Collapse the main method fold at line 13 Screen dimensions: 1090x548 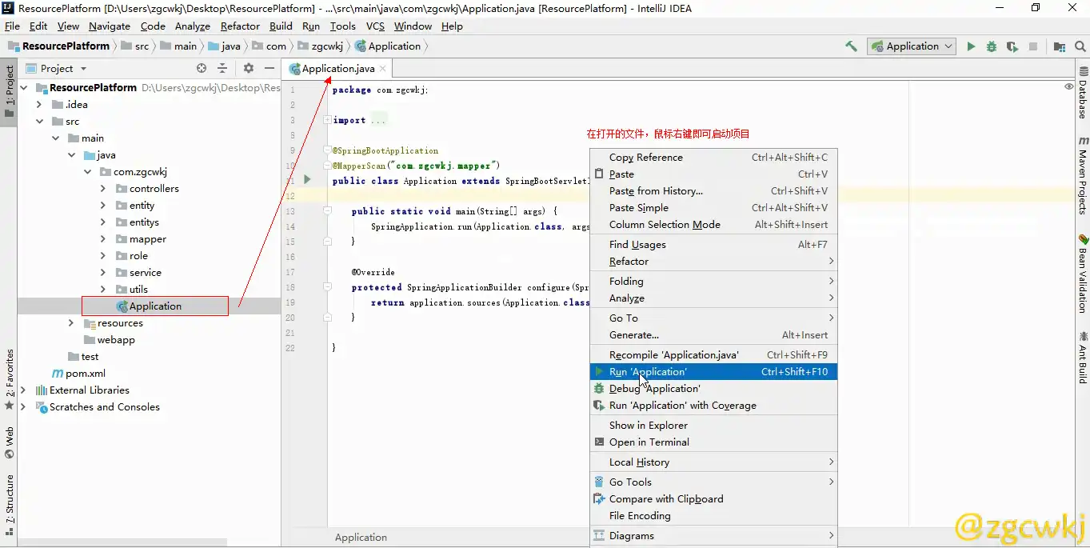[327, 210]
